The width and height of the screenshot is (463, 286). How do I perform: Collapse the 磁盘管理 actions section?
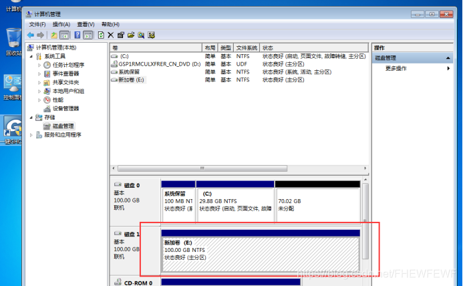pos(448,58)
